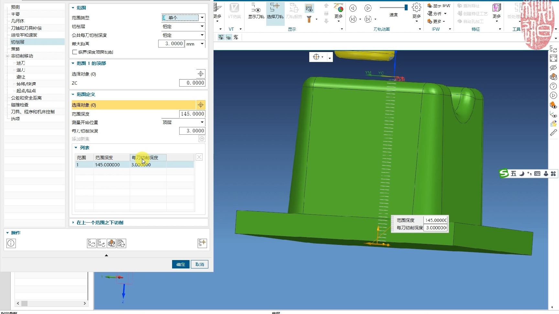Select 策略 in the dialog tree

coord(16,49)
